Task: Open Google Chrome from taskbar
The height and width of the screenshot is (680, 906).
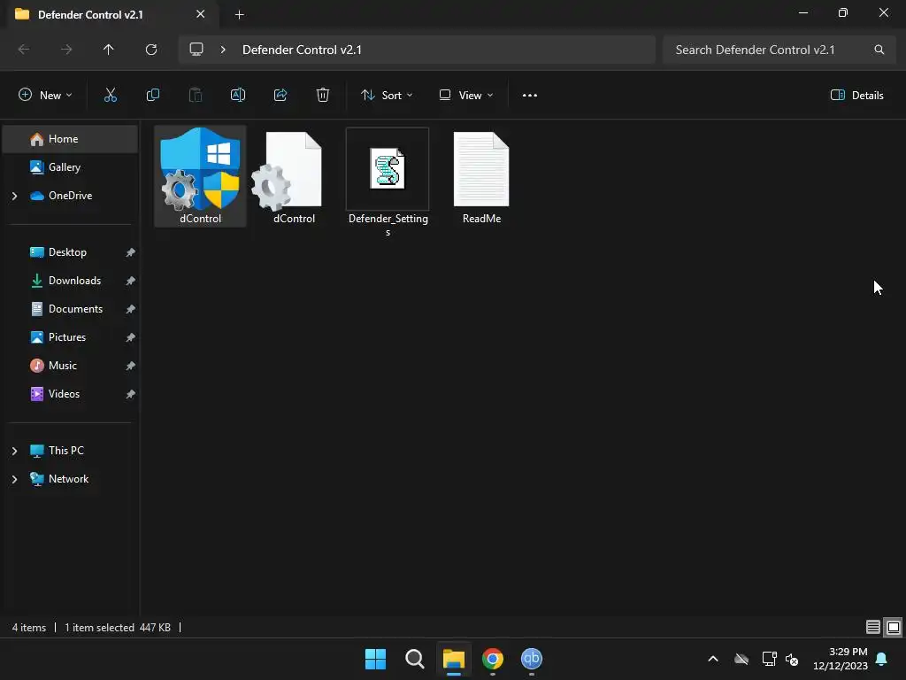Action: (x=492, y=659)
